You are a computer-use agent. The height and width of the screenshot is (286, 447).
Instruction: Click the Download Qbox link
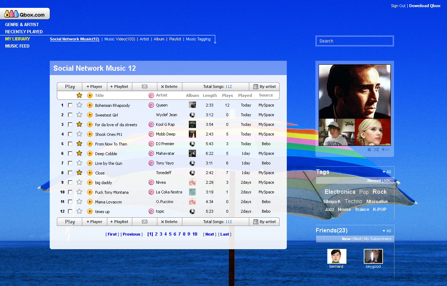click(425, 6)
